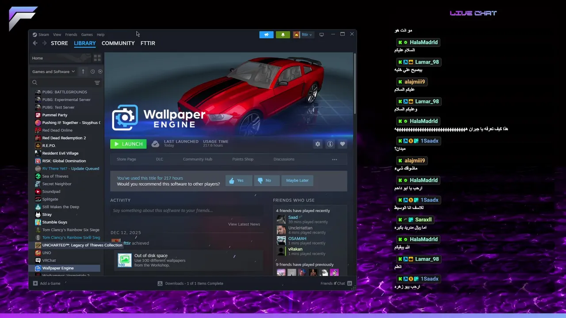Go forward with the right arrow

[44, 43]
